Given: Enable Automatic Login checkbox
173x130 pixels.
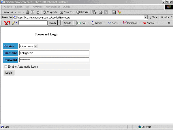Looking at the screenshot, I should point(6,66).
